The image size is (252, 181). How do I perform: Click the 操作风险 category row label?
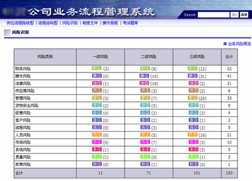(23, 76)
